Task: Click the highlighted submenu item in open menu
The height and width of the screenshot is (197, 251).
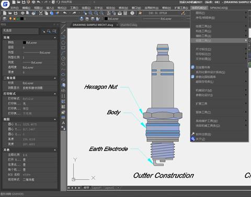Action: [219, 40]
